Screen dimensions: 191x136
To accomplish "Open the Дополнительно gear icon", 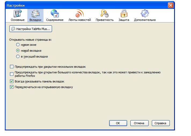I will tap(145, 13).
